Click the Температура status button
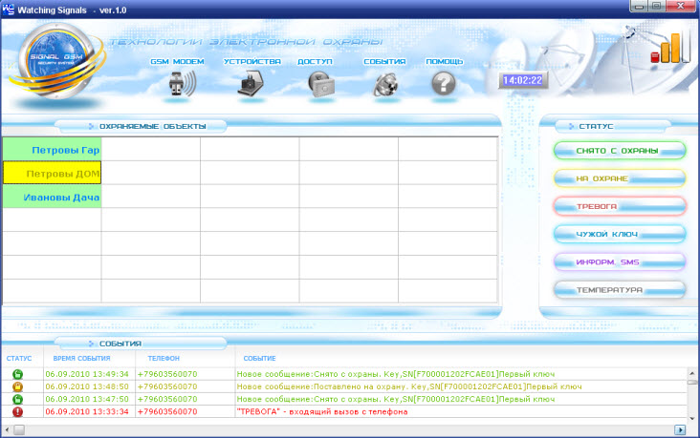 pos(619,289)
